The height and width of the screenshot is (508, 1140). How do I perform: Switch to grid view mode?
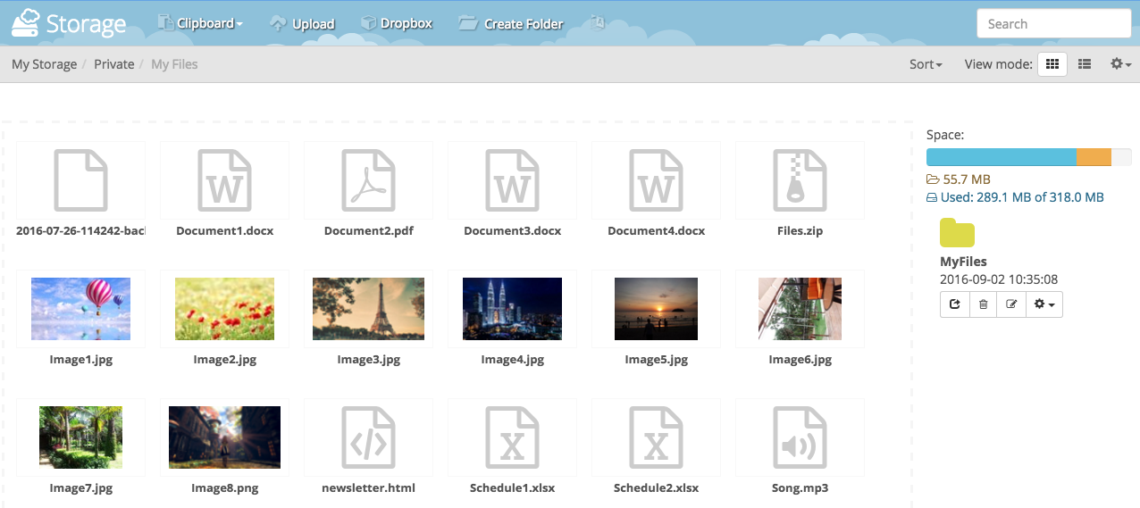[1052, 64]
